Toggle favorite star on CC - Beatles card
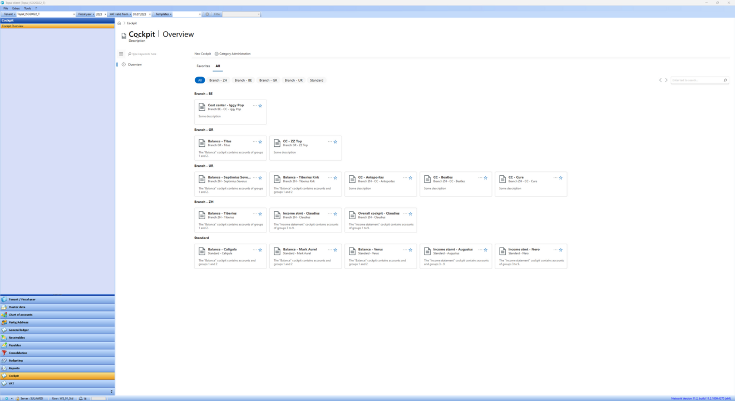This screenshot has width=735, height=401. (486, 178)
